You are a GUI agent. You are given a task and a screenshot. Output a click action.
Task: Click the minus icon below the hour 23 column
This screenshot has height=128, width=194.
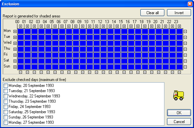coord(179,72)
